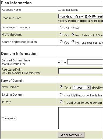Select the Existing Domain radio option

(61, 95)
